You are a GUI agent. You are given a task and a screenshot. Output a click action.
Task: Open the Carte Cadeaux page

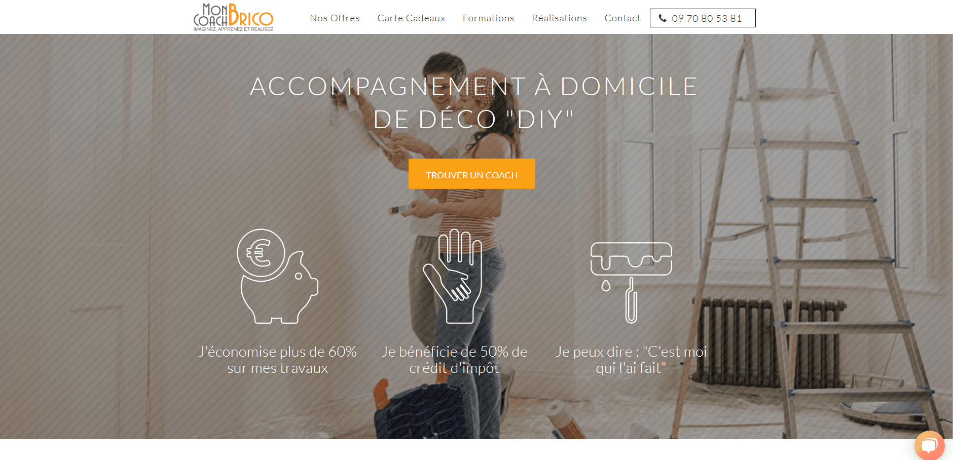[x=411, y=18]
